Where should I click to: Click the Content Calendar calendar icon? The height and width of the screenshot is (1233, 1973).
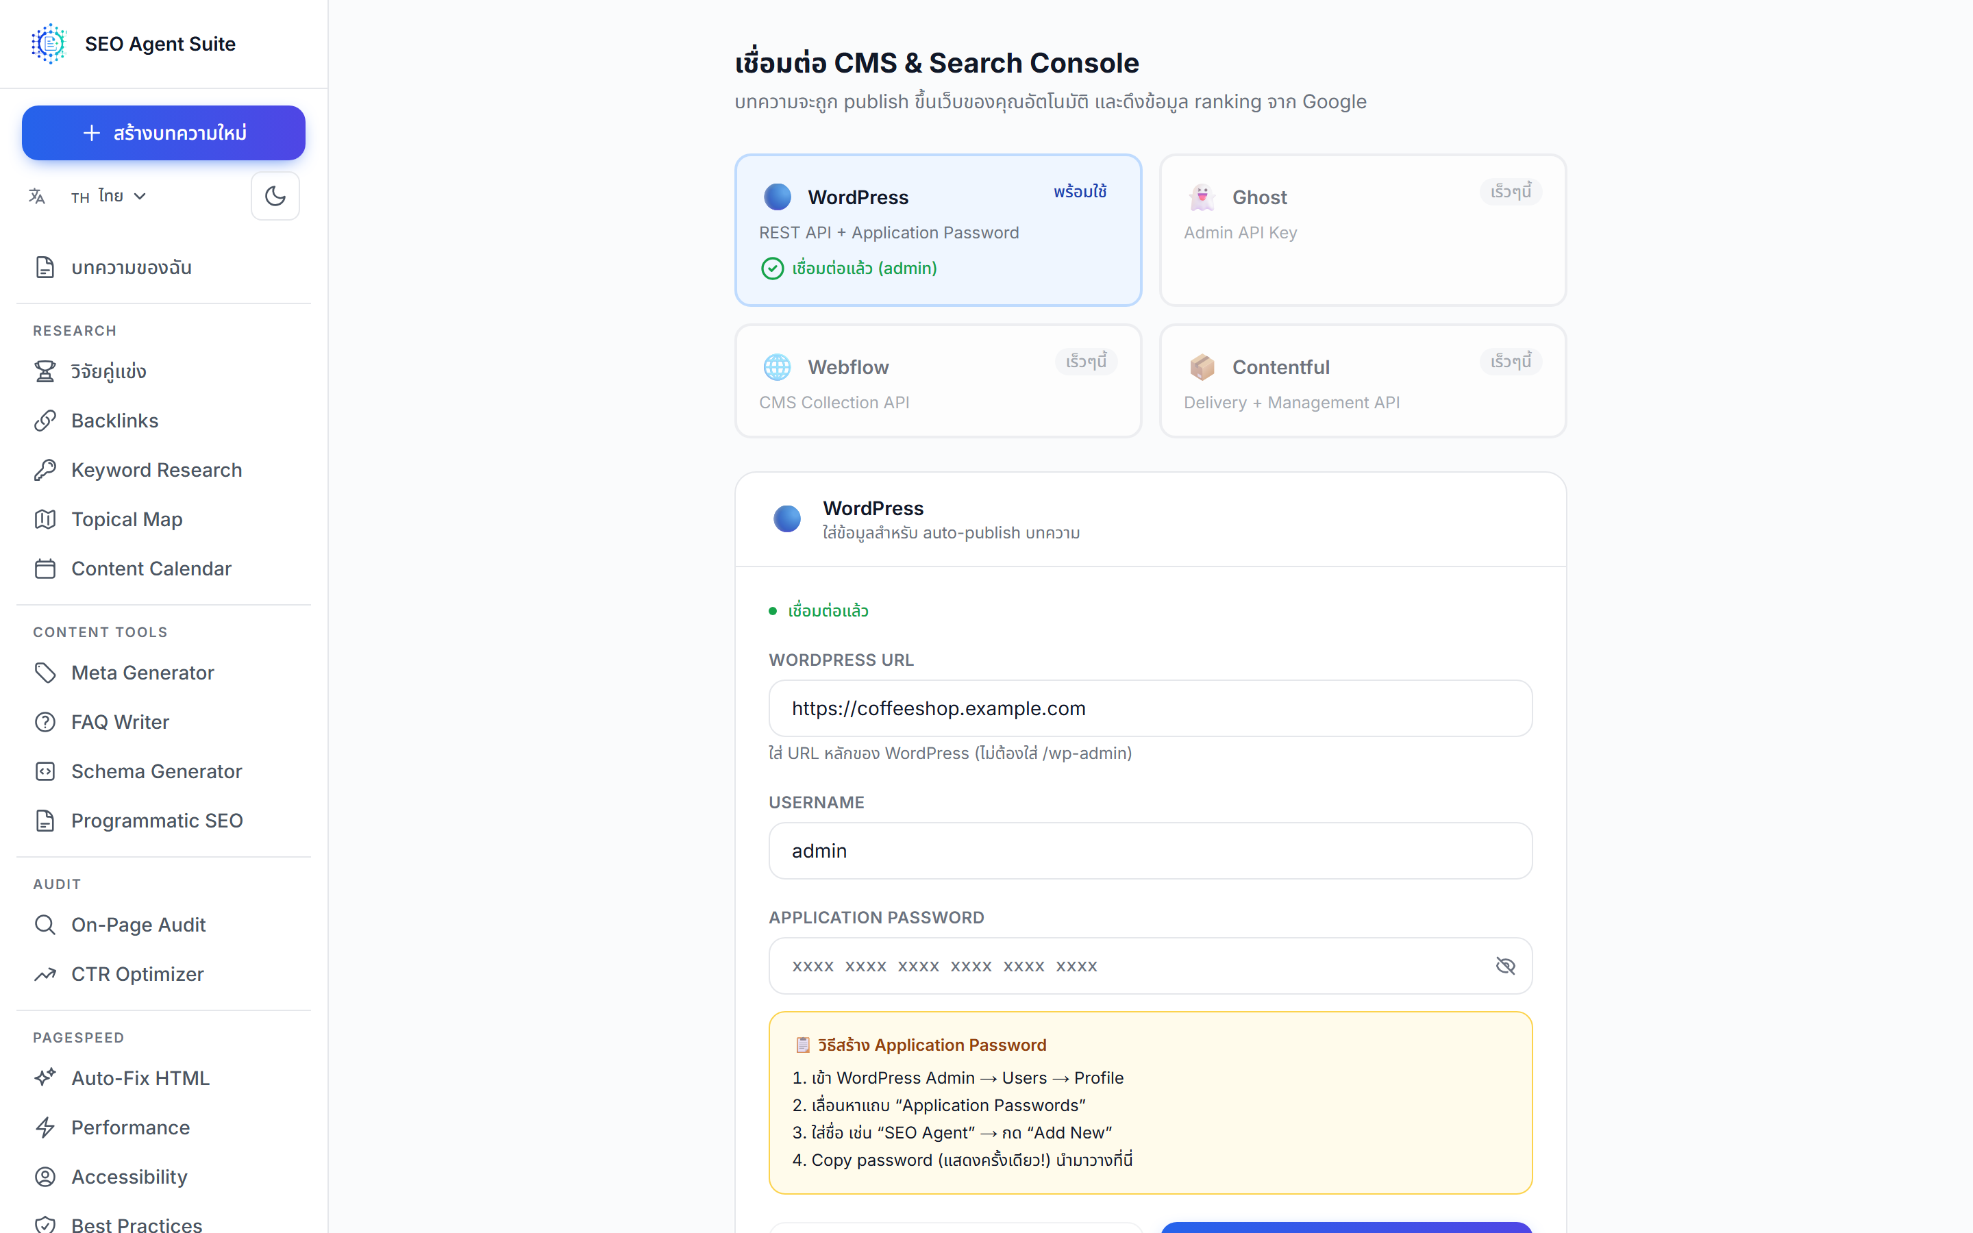[x=46, y=569]
